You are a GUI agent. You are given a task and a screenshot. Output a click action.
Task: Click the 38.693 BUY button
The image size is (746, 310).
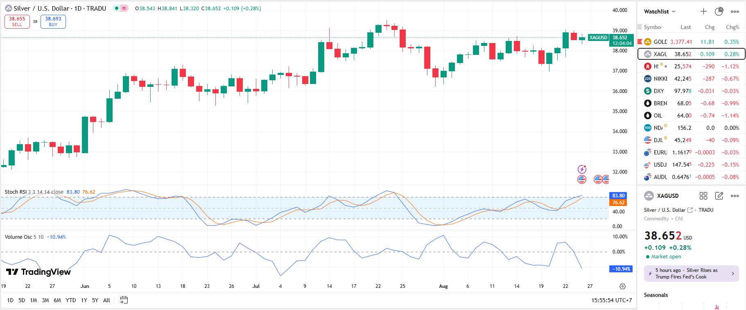(53, 21)
